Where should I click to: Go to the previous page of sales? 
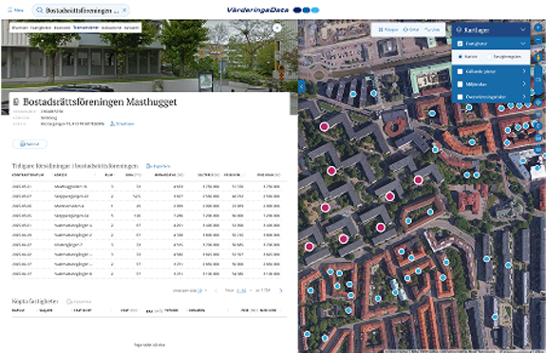click(x=216, y=290)
